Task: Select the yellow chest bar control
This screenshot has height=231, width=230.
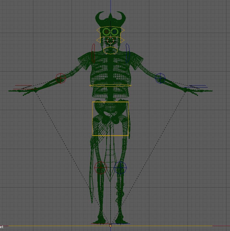Action: coord(110,86)
